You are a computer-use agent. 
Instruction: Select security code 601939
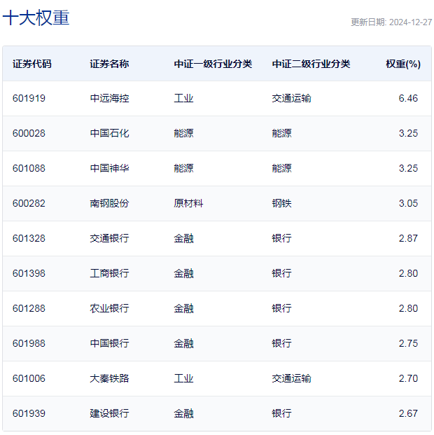coord(29,413)
